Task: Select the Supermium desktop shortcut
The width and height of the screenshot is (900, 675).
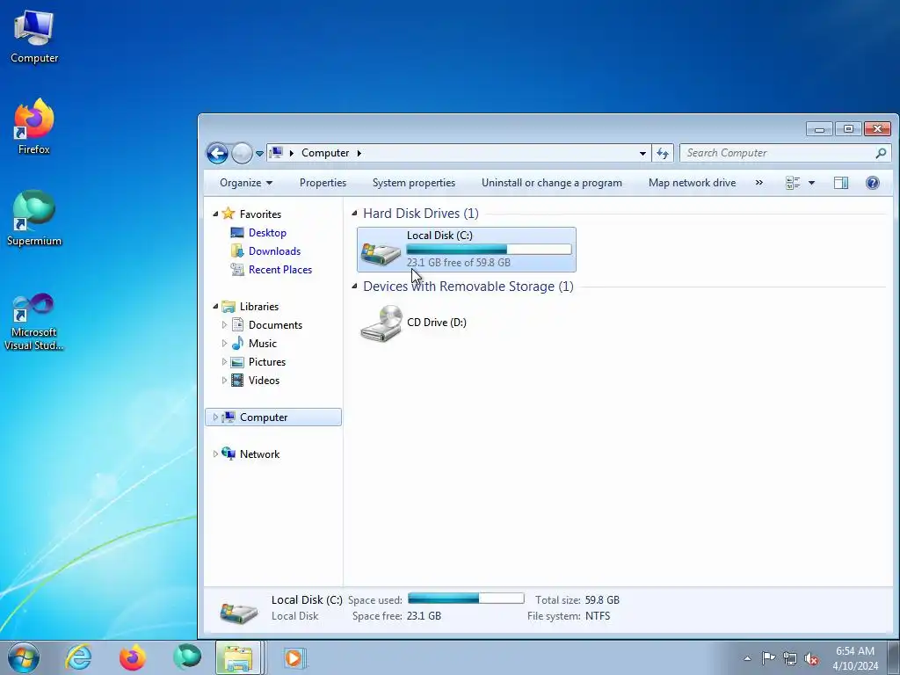Action: [x=34, y=218]
